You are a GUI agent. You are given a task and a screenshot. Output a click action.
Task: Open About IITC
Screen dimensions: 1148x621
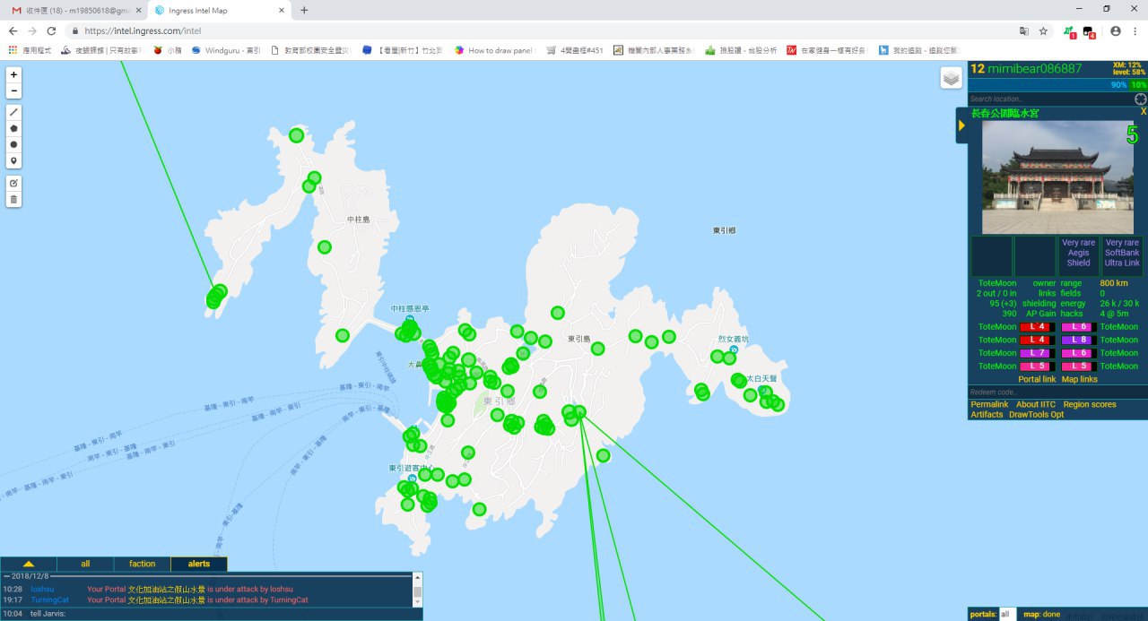pos(1036,404)
